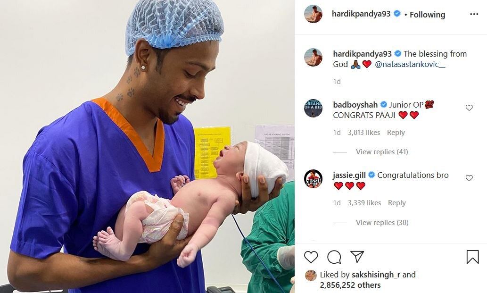Open the @natasastankovic__ mention link
Viewport: 487px width, 293px height.
tap(410, 64)
